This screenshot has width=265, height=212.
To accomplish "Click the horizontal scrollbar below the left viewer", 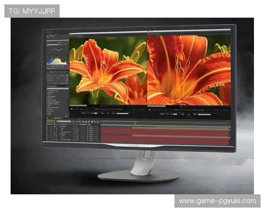I will tap(78, 106).
